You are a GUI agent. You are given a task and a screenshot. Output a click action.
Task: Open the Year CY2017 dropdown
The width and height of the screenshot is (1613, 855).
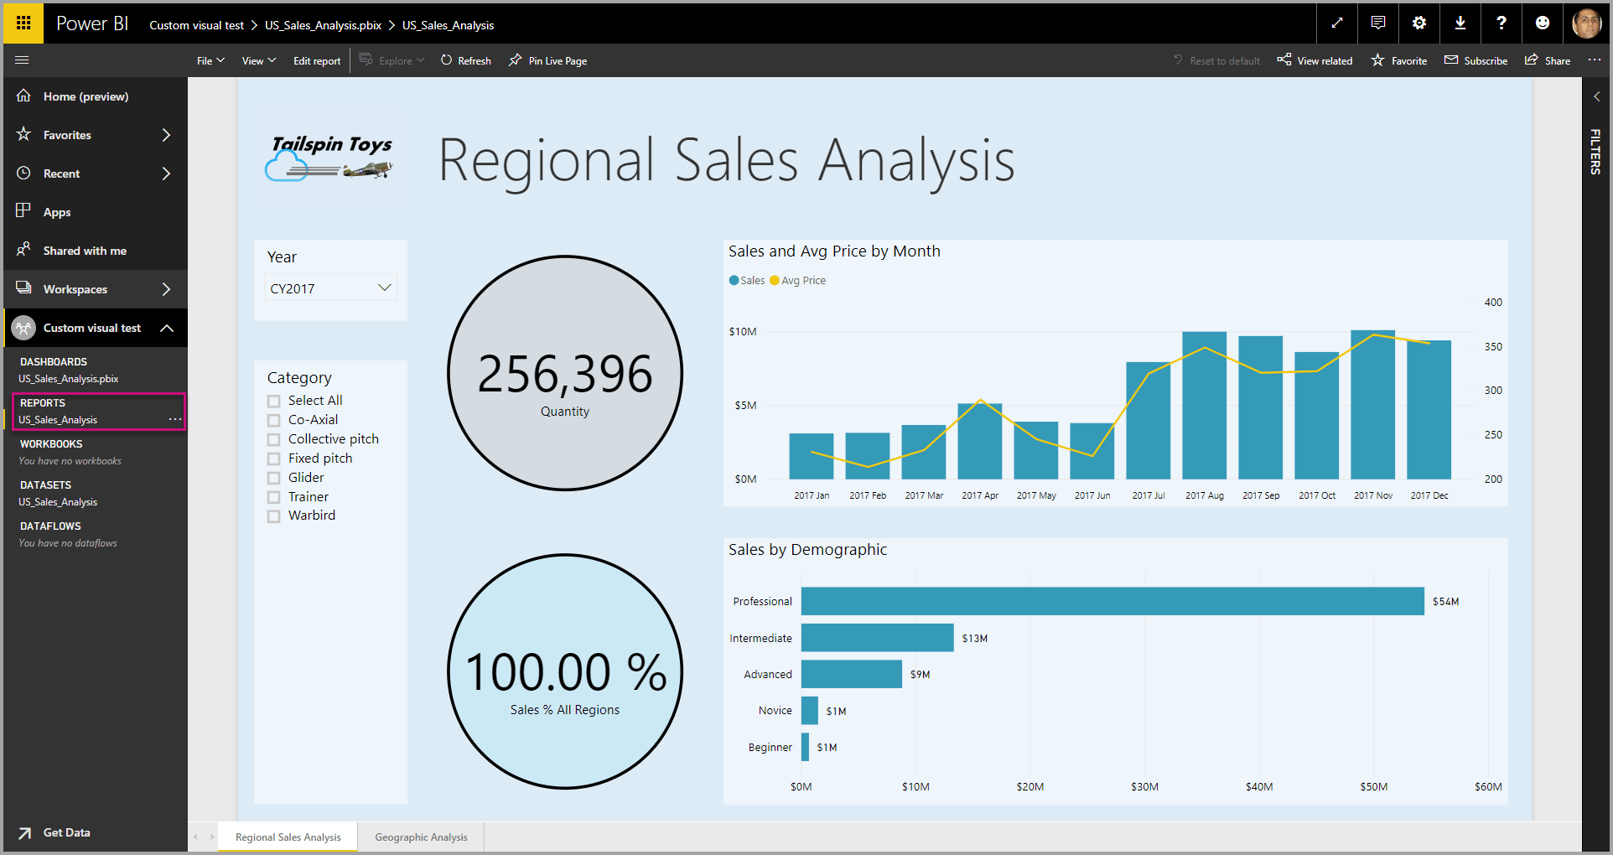[385, 287]
